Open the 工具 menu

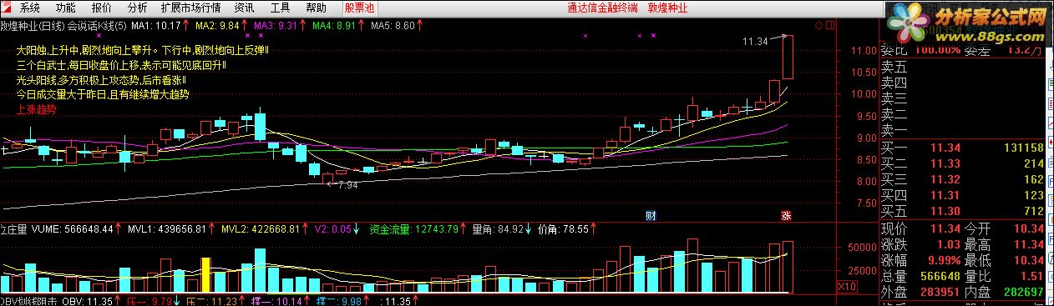point(281,8)
